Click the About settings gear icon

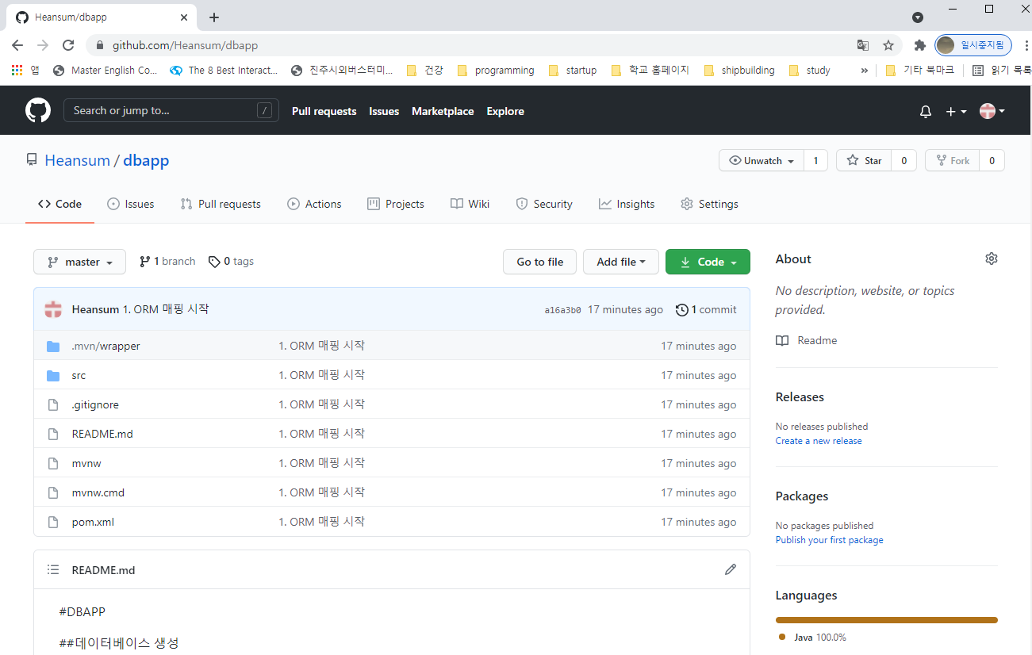pos(991,259)
